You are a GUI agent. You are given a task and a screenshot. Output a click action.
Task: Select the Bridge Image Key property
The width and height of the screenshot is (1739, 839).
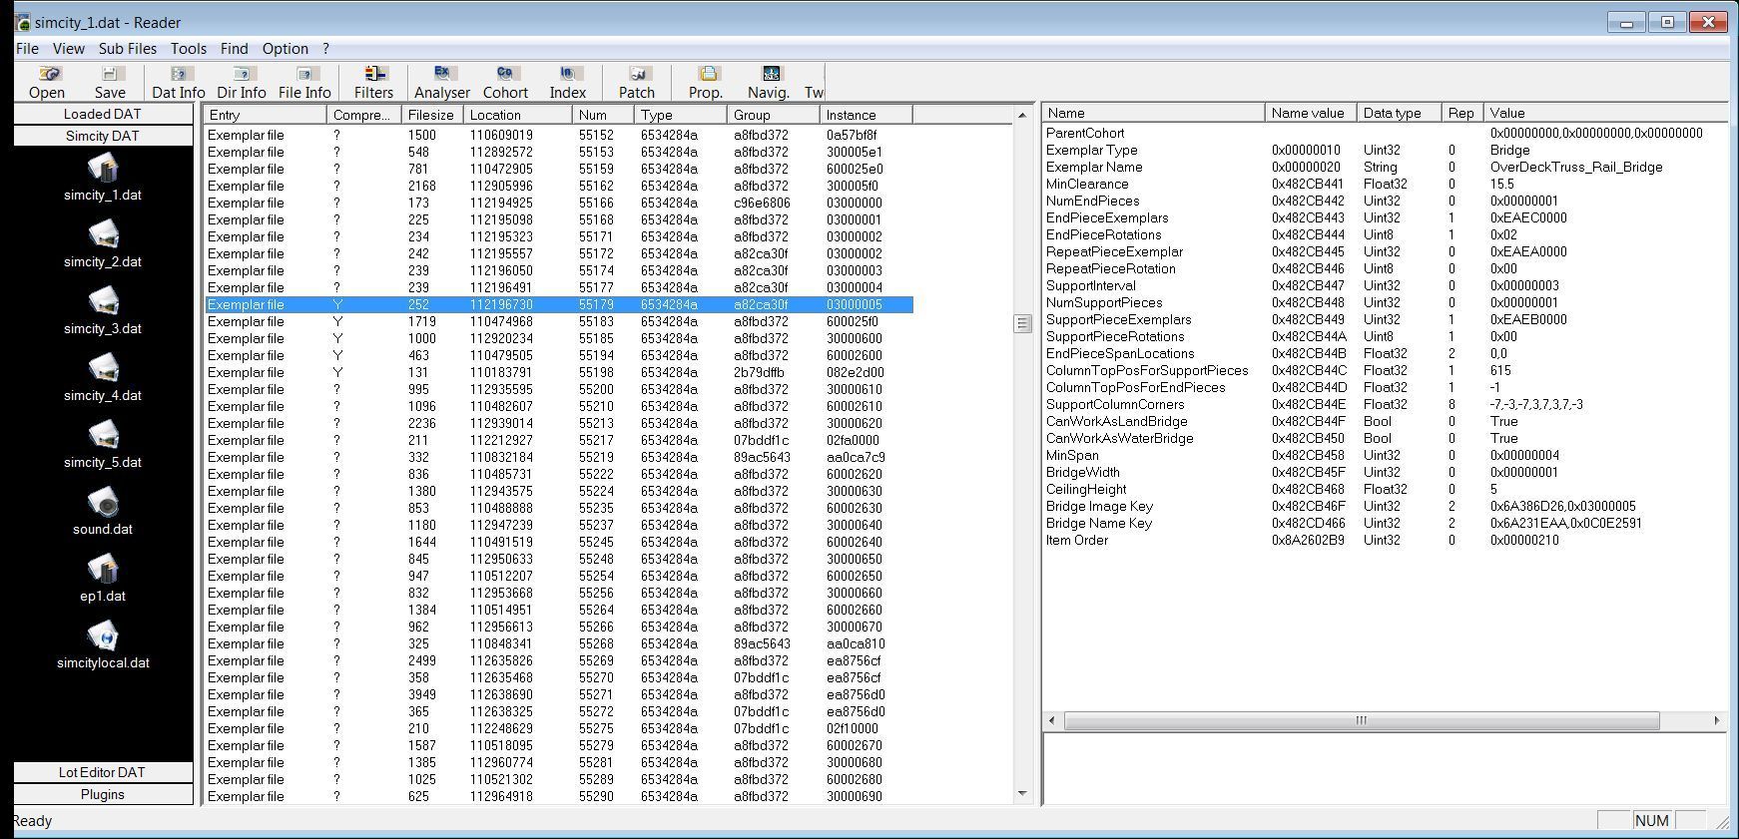[1386, 506]
